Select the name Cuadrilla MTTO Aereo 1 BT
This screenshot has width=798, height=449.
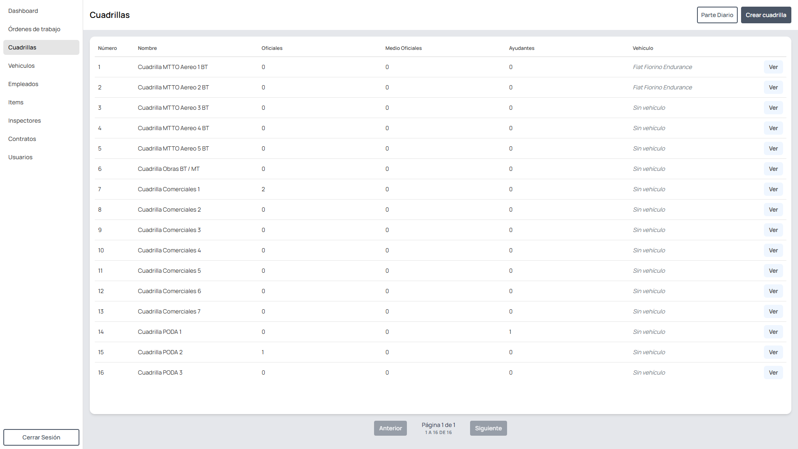click(x=172, y=67)
